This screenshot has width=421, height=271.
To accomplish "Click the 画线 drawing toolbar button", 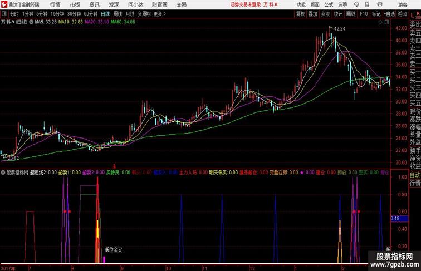I will point(351,14).
